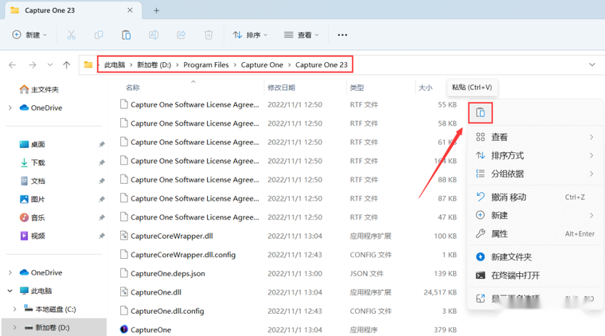Screen dimensions: 605x336
Task: Select 桌面 desktop in quick access
Action: pos(33,144)
